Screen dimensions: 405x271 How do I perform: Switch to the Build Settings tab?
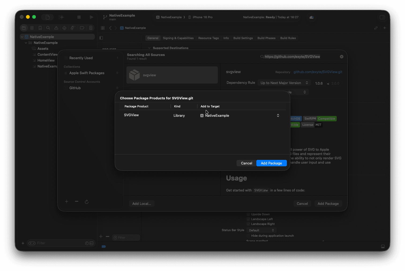click(243, 38)
